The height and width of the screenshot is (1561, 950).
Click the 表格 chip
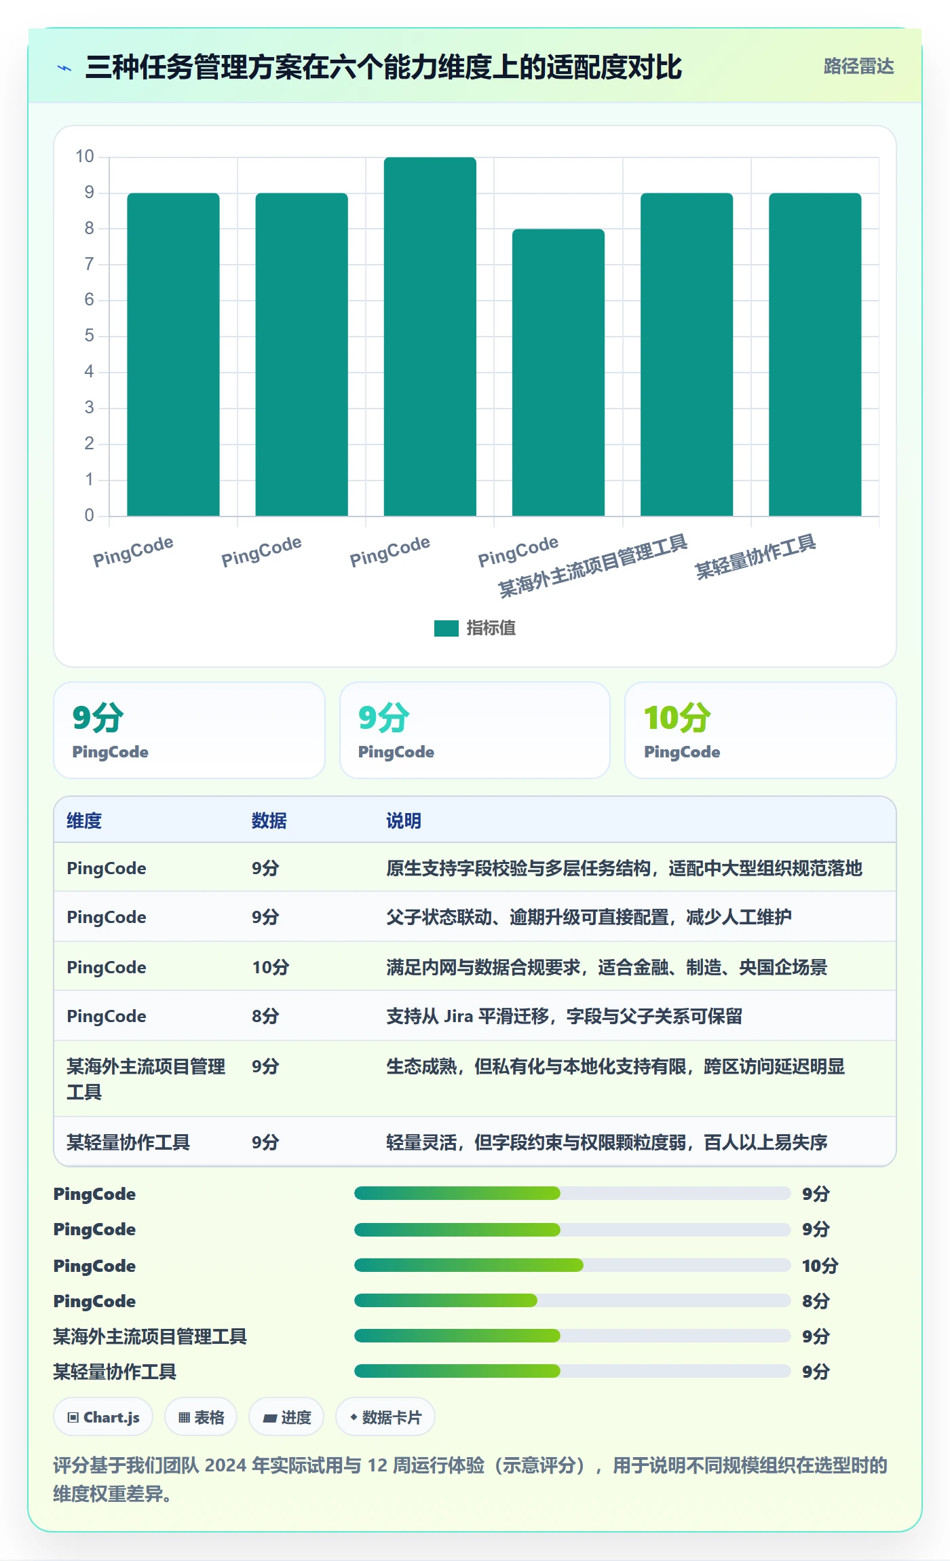tap(201, 1417)
